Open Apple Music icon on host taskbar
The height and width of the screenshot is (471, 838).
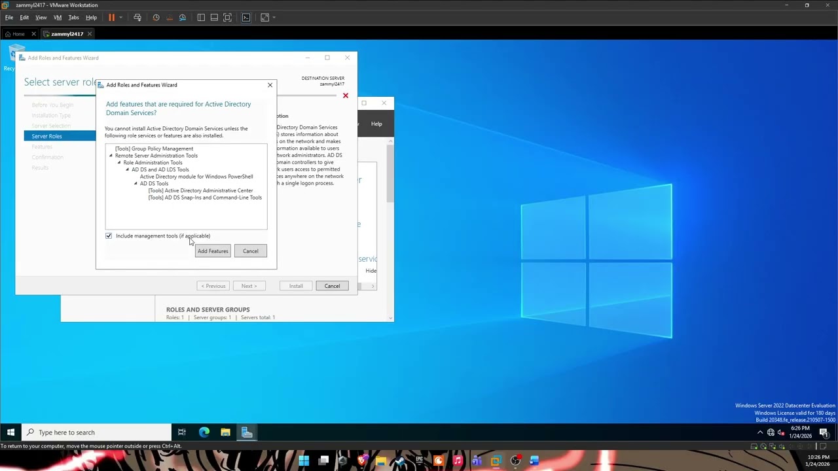[x=458, y=461]
